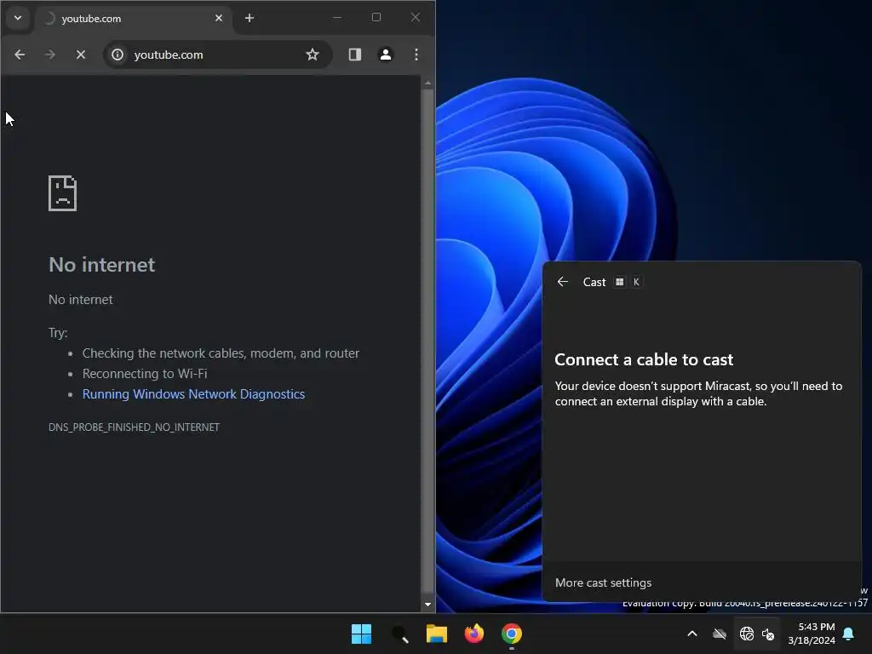872x654 pixels.
Task: Open notifications bell icon
Action: coord(849,634)
